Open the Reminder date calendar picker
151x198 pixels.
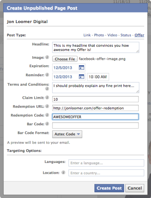click(82, 77)
